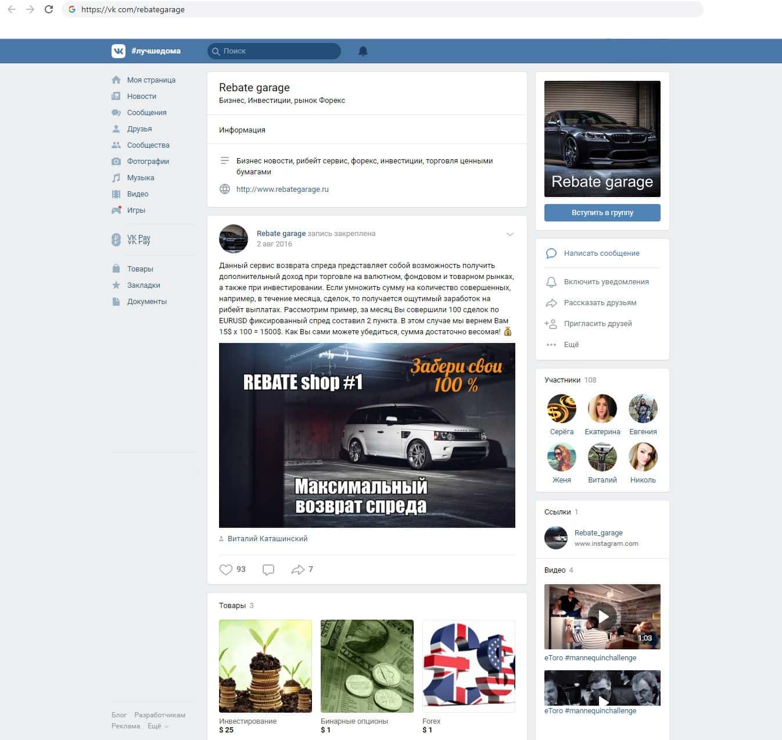This screenshot has height=740, width=782.
Task: Click the Написать сообщение link
Action: click(x=602, y=253)
